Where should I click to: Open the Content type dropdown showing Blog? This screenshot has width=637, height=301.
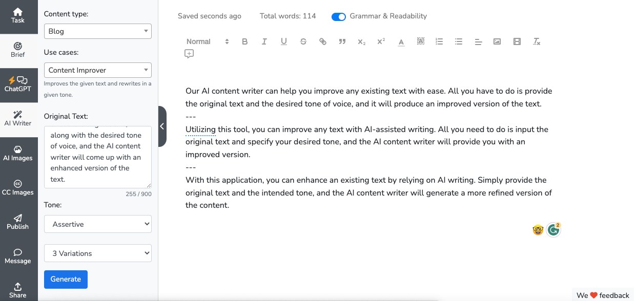(98, 31)
